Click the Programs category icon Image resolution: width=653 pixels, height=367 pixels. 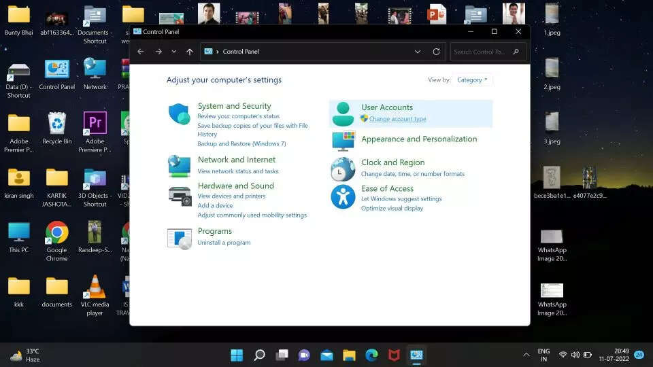[x=180, y=238]
